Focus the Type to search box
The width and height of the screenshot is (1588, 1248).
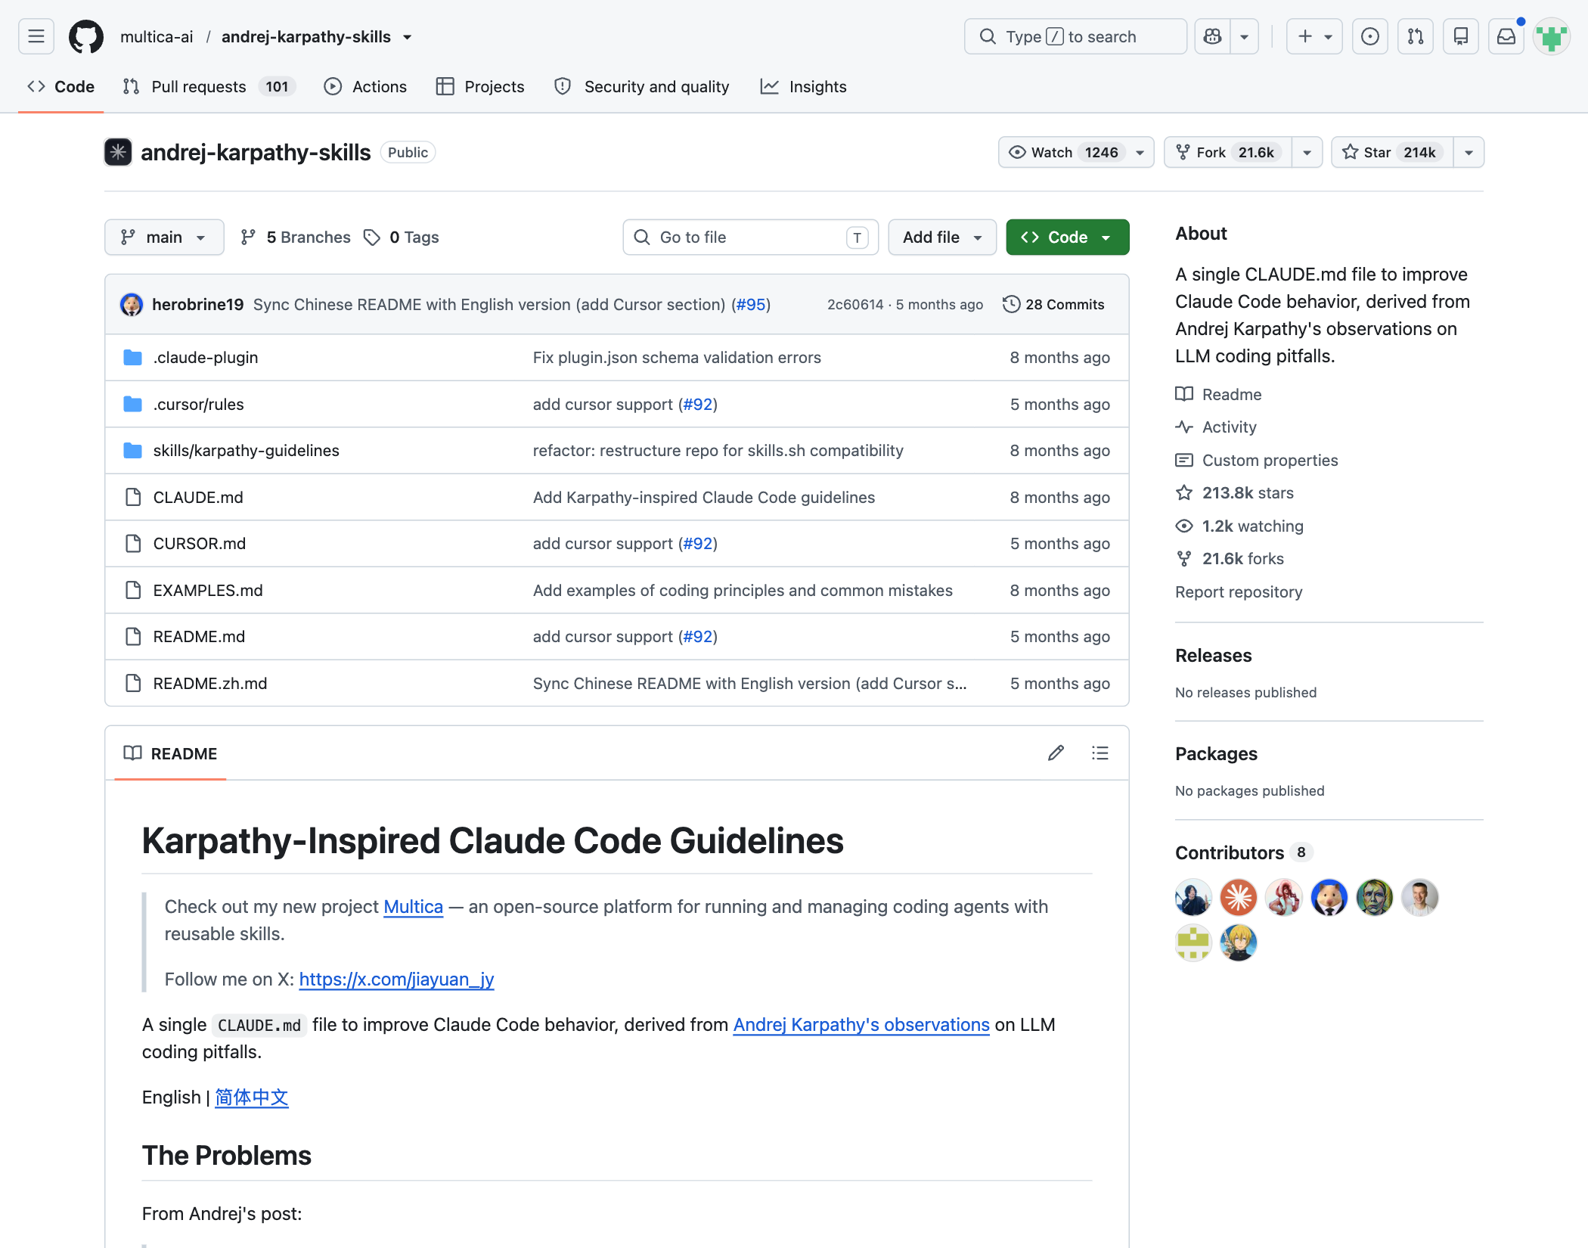click(1075, 36)
